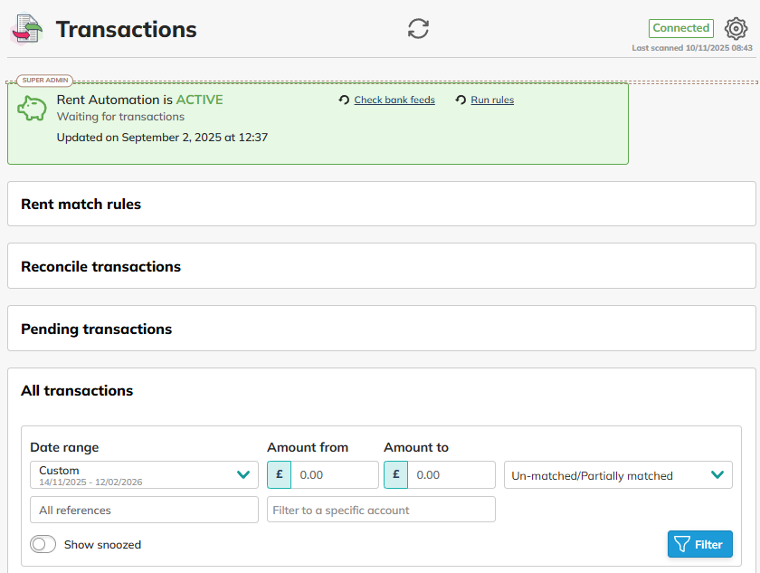The width and height of the screenshot is (760, 573).
Task: Click the piggy bank Rent Automation icon
Action: click(x=33, y=109)
